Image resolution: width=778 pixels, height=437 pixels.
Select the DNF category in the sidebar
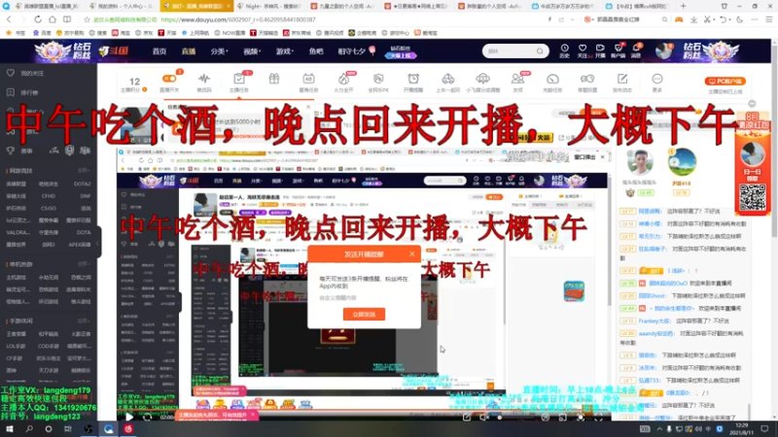click(85, 196)
